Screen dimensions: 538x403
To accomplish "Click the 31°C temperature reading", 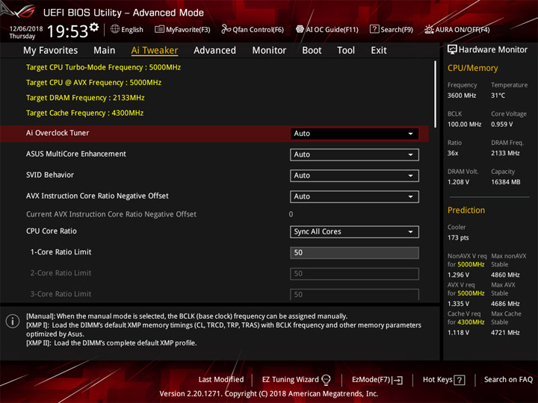I will pos(498,96).
